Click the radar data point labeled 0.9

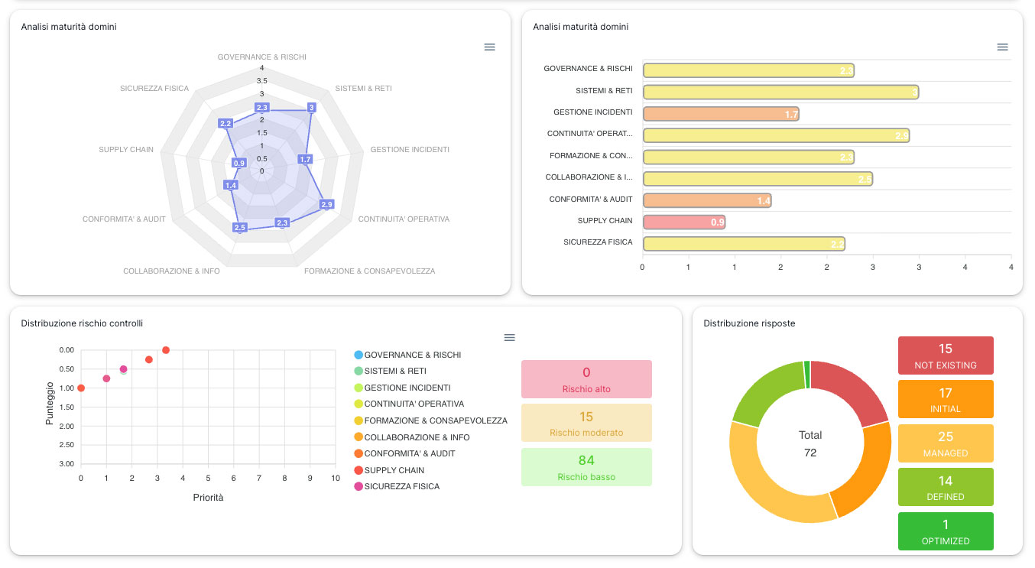pyautogui.click(x=239, y=163)
